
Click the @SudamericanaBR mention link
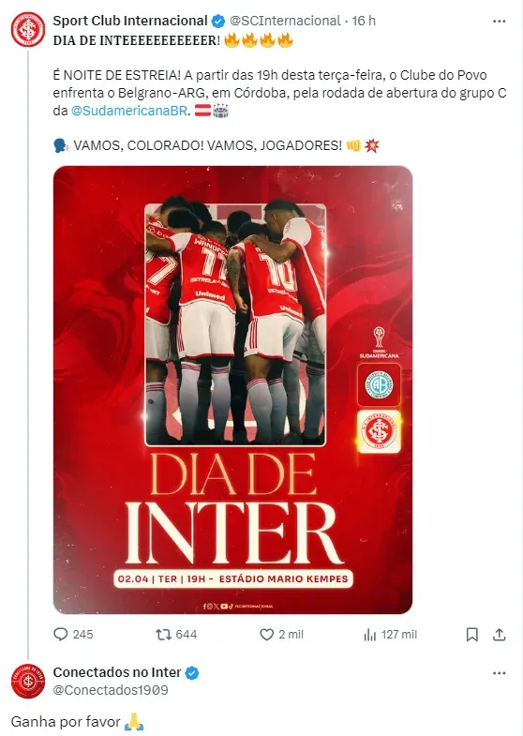(129, 111)
